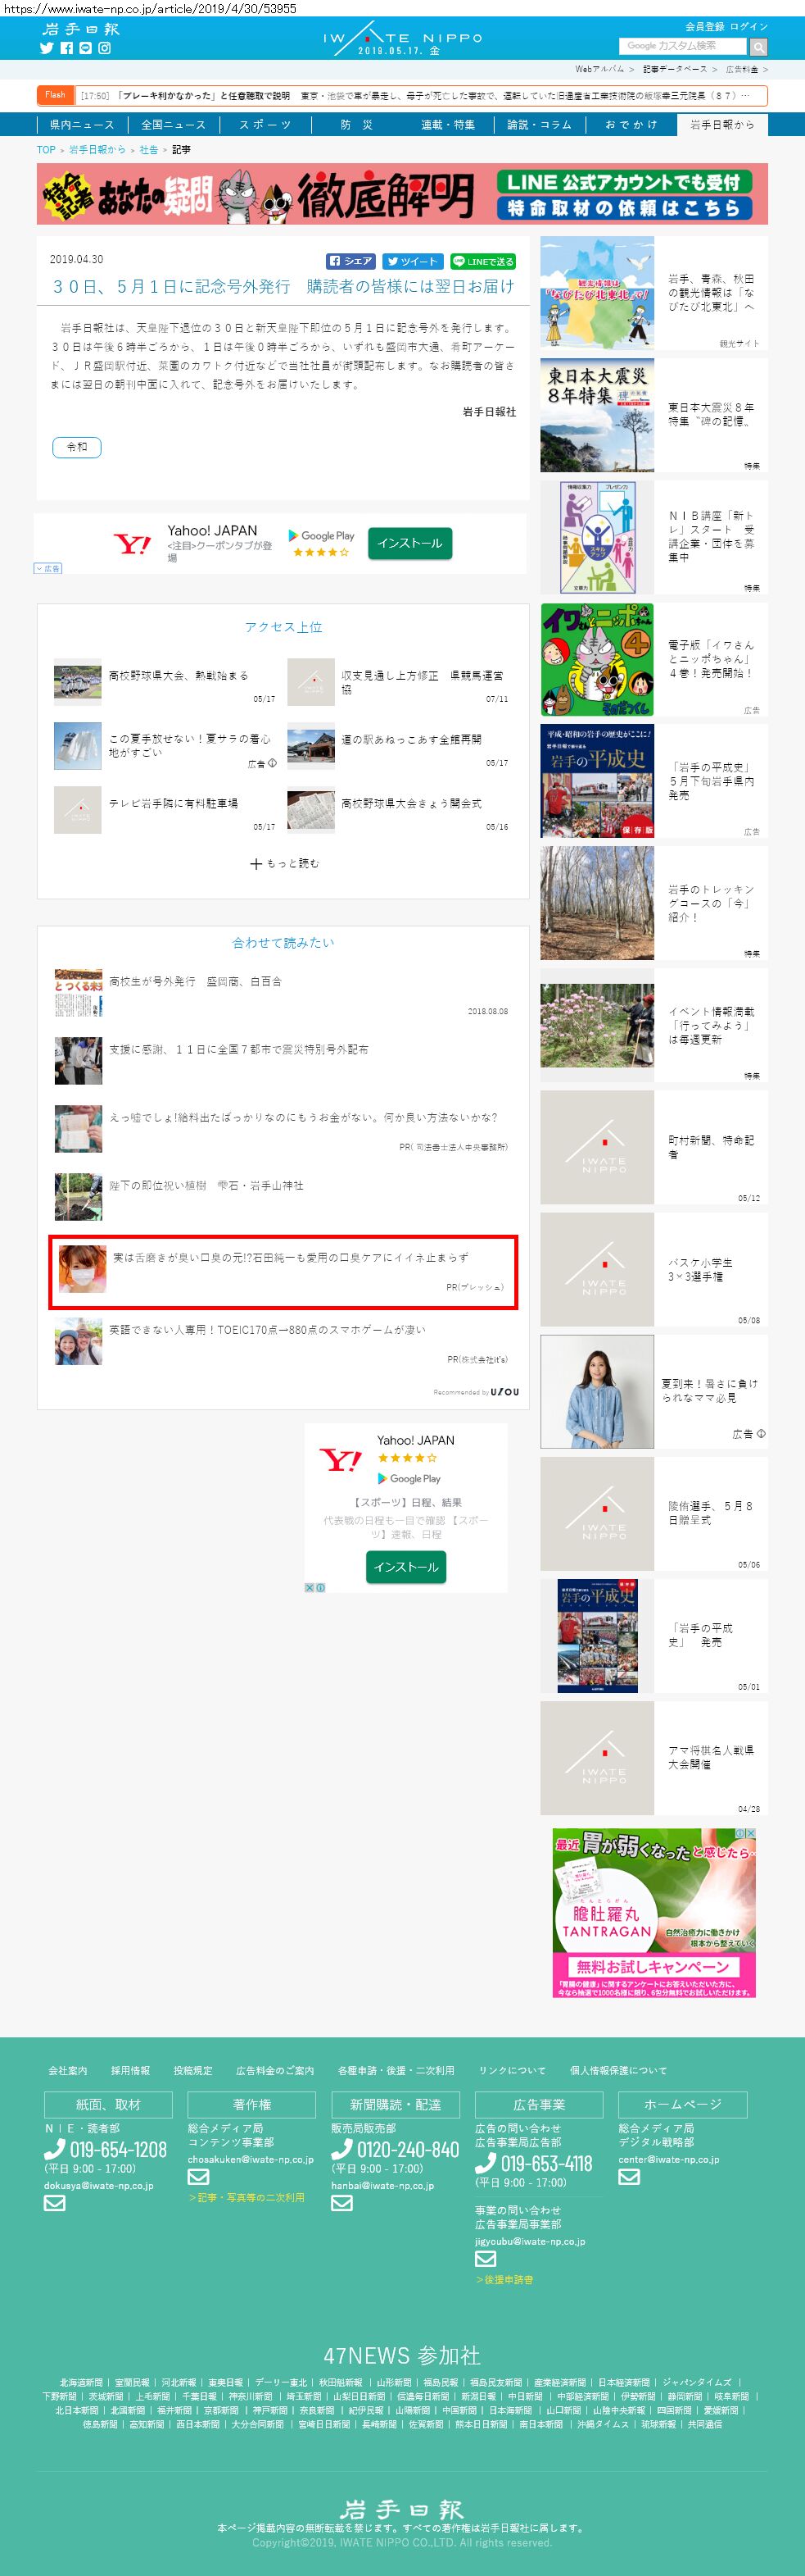Expand the もっと読む plus link
This screenshot has width=805, height=2576.
[x=283, y=863]
